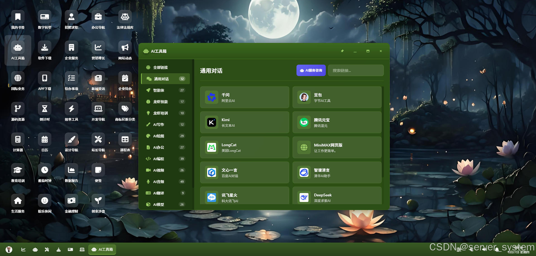Pin the AI工具箱 window with the pushpin
This screenshot has height=256, width=536.
[x=342, y=51]
